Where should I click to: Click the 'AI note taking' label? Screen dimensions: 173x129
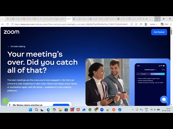tap(18, 46)
